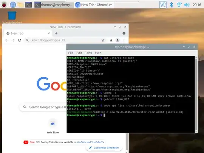Open the Chromium profile avatar
204x153 pixels.
coord(117,40)
